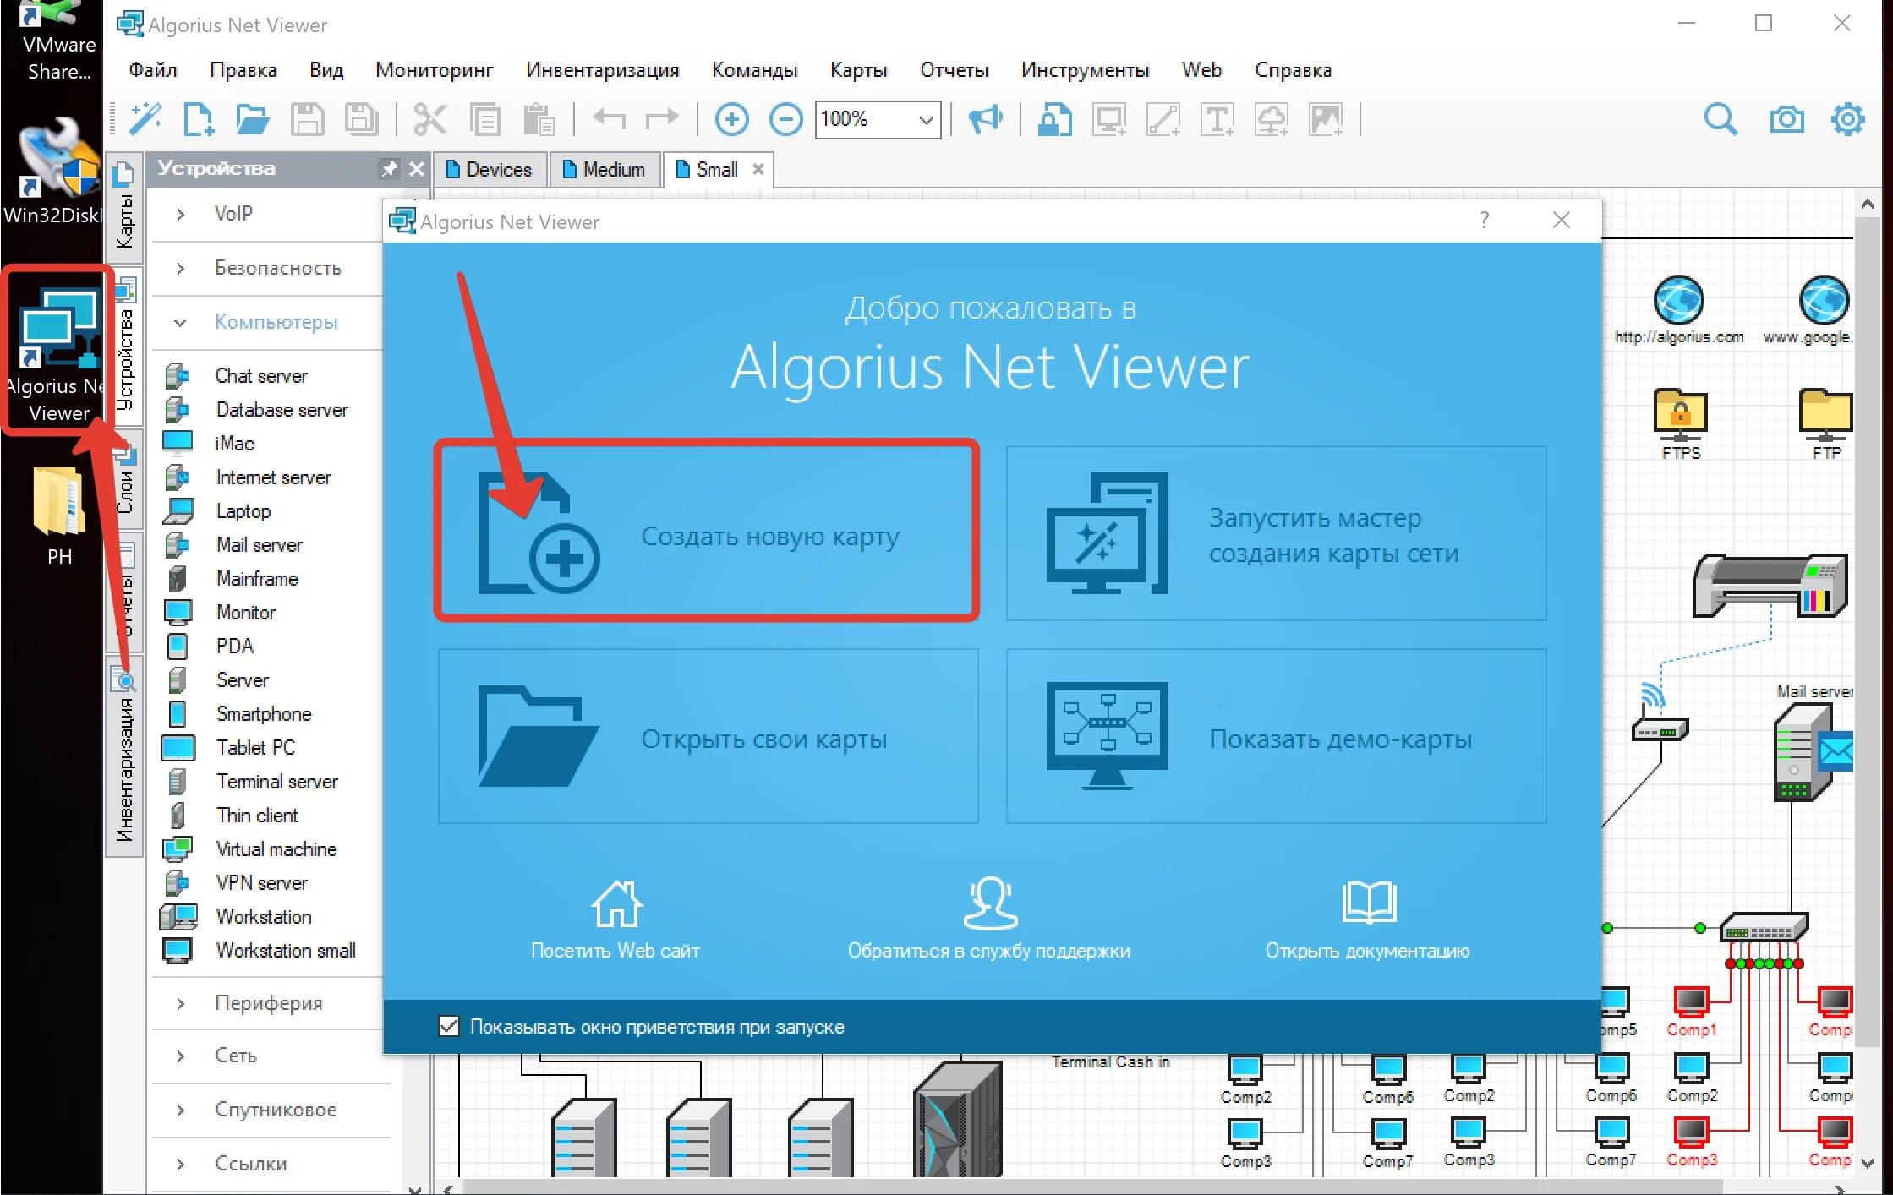
Task: Open the Карты side panel tab
Action: pyautogui.click(x=123, y=206)
